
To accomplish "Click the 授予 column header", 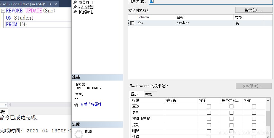I will (209, 100).
